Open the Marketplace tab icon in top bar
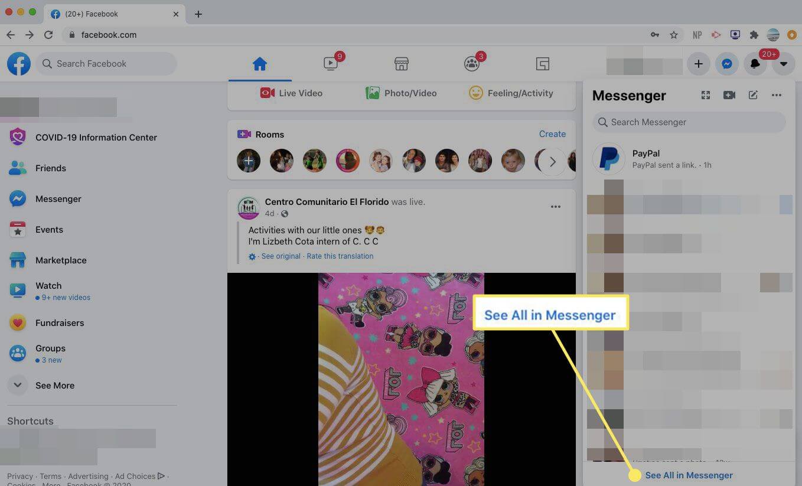Viewport: 802px width, 486px height. [402, 64]
